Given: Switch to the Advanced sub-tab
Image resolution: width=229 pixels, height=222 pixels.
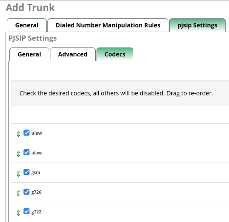Looking at the screenshot, I should pos(73,54).
